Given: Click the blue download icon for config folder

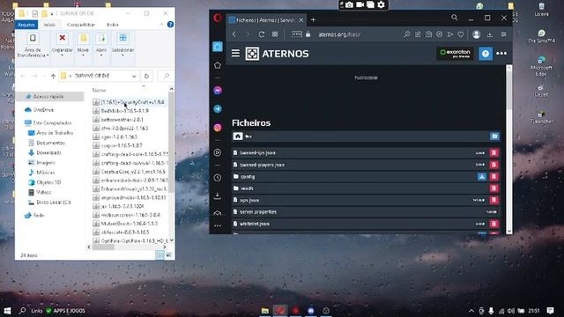Looking at the screenshot, I should [x=482, y=176].
